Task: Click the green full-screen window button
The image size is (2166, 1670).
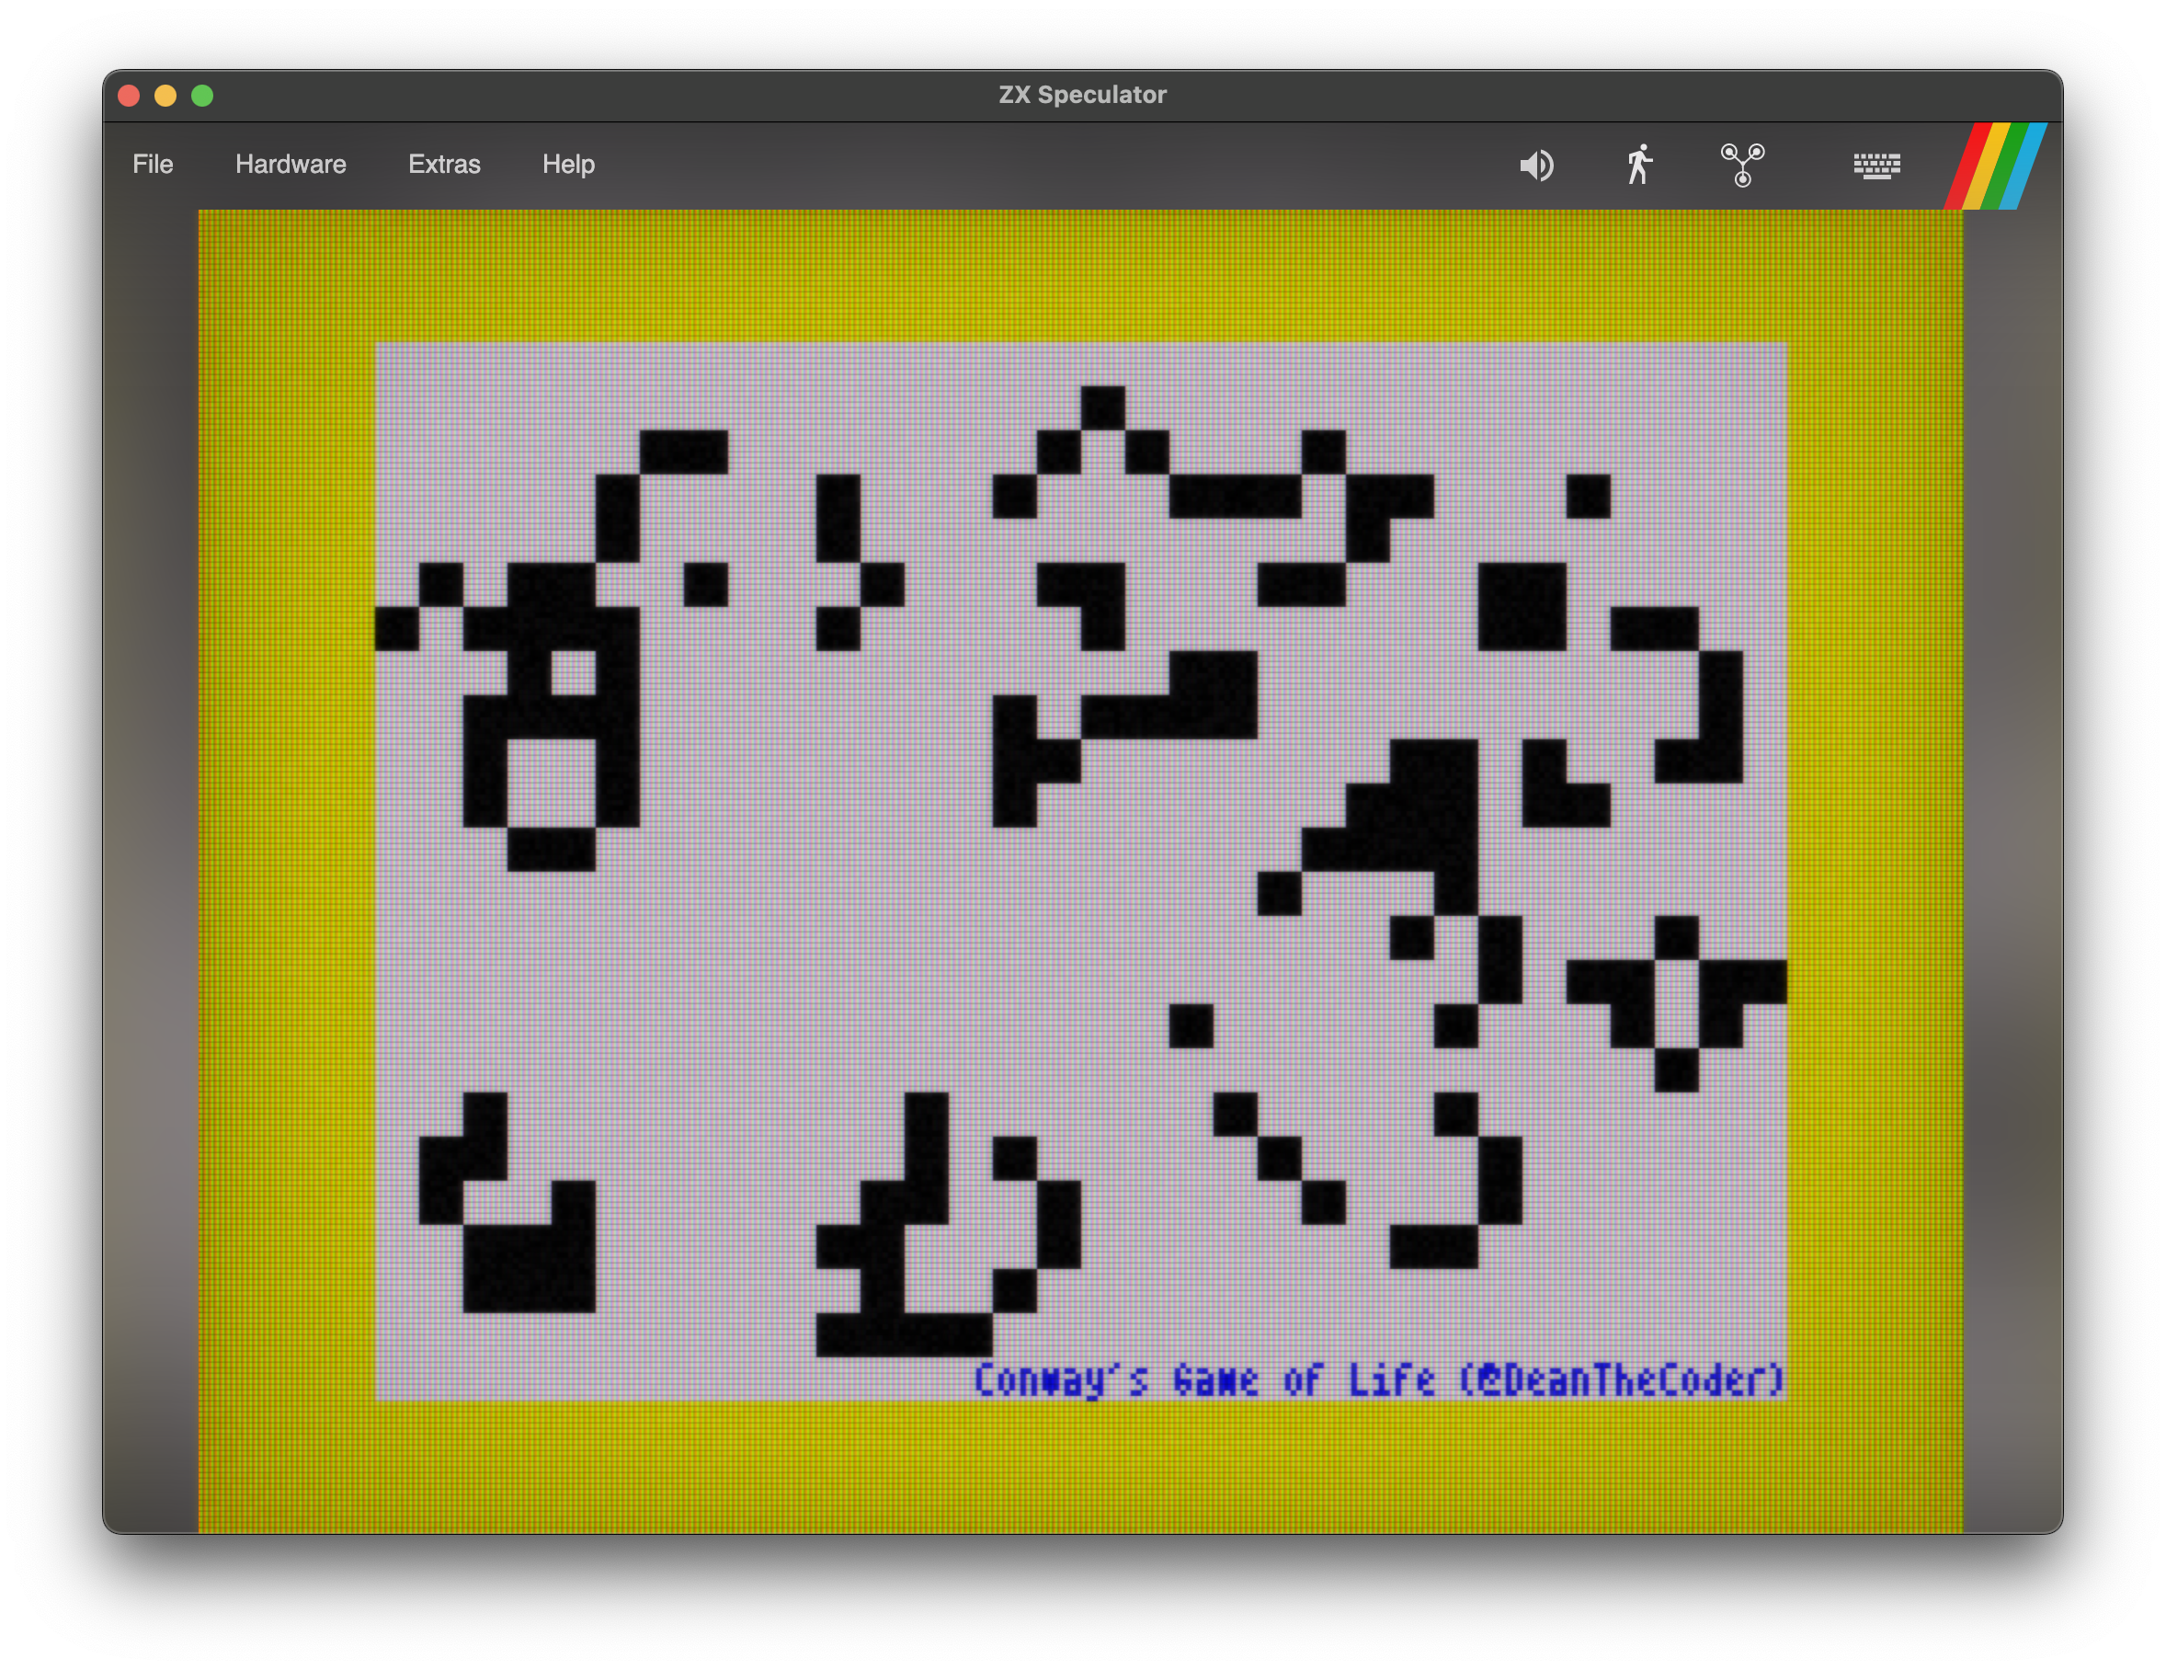Action: pyautogui.click(x=202, y=96)
